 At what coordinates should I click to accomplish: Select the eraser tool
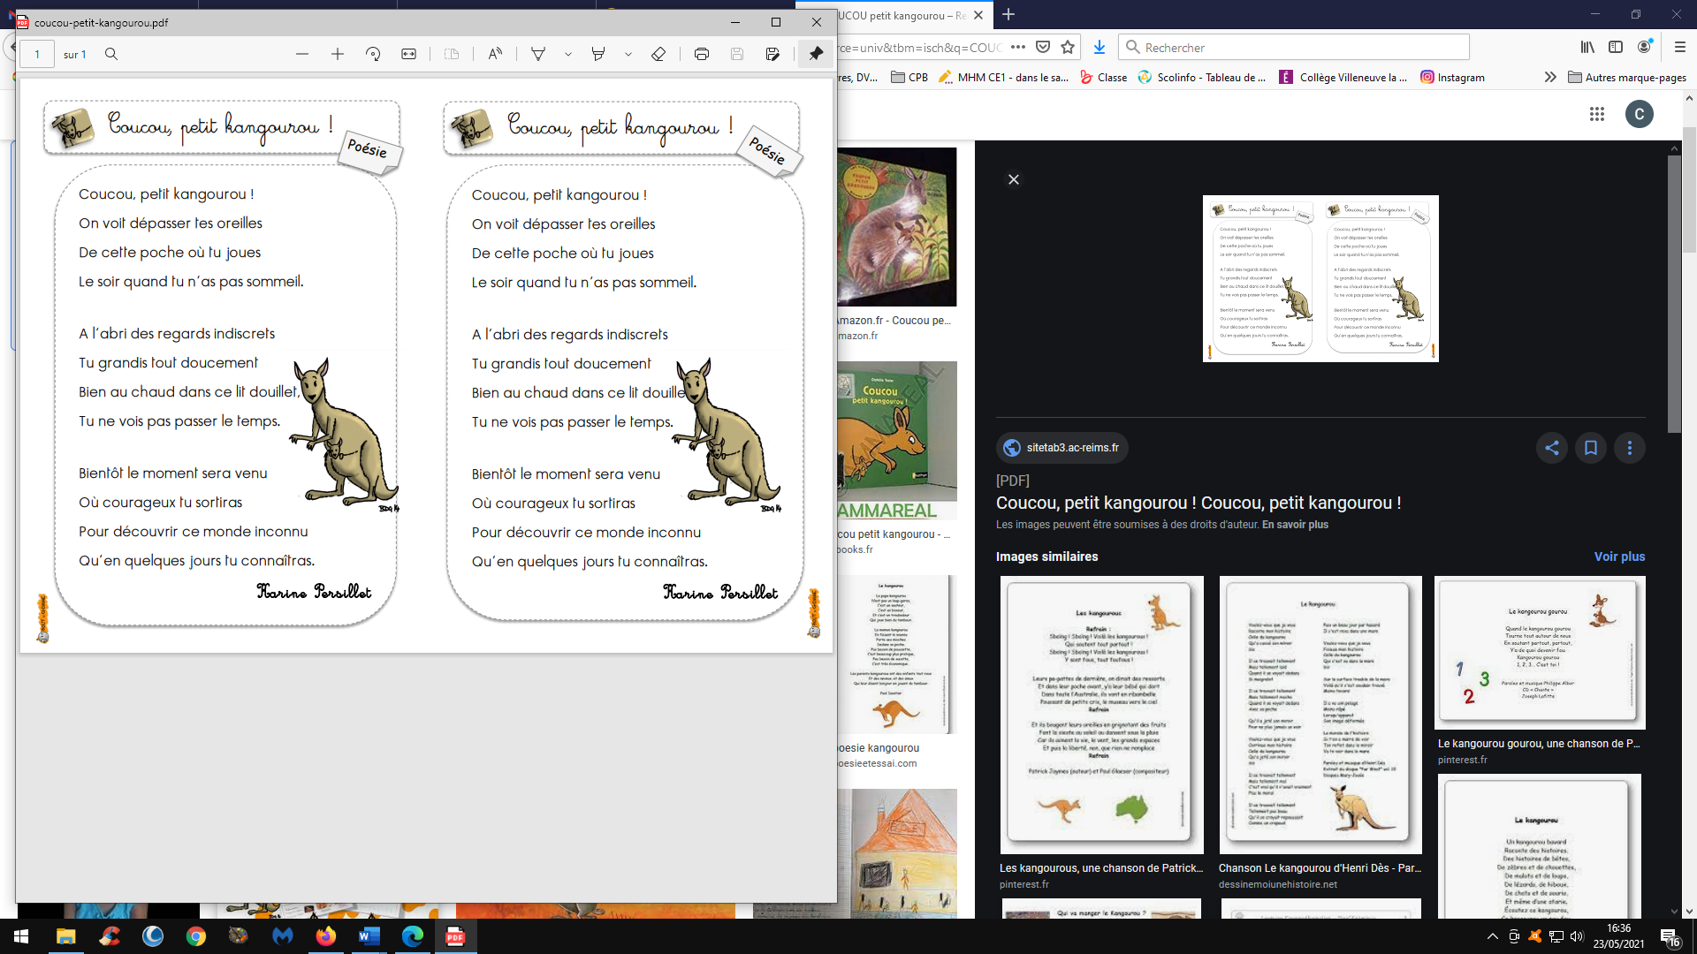[x=658, y=54]
